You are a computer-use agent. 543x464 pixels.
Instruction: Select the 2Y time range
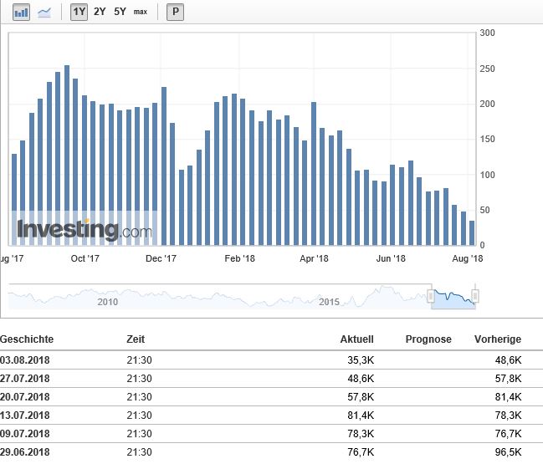pos(100,13)
